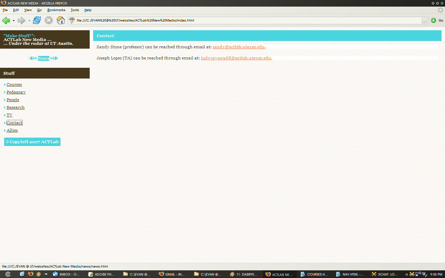Open the Contact sidebar link
The image size is (445, 278).
(x=15, y=123)
